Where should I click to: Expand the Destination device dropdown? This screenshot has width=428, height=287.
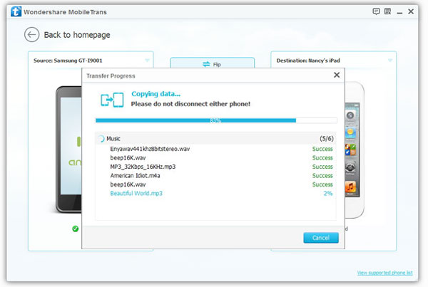tap(390, 61)
